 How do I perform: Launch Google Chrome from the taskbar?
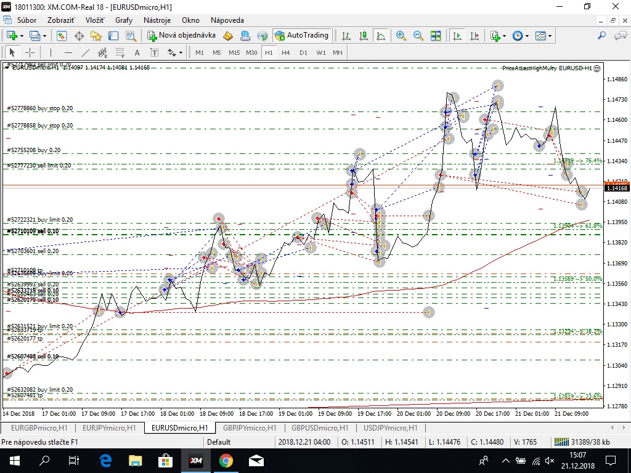pyautogui.click(x=226, y=461)
